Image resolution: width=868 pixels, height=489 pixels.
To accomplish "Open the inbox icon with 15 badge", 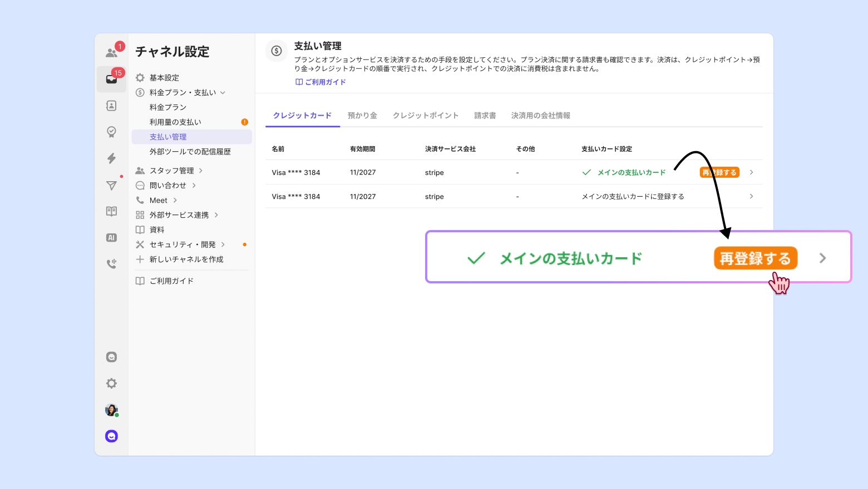I will coord(111,79).
